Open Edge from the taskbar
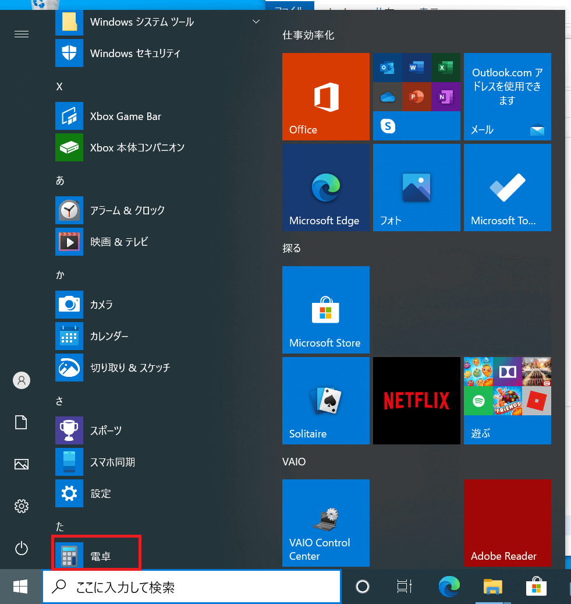Viewport: 571px width, 604px height. pos(449,587)
